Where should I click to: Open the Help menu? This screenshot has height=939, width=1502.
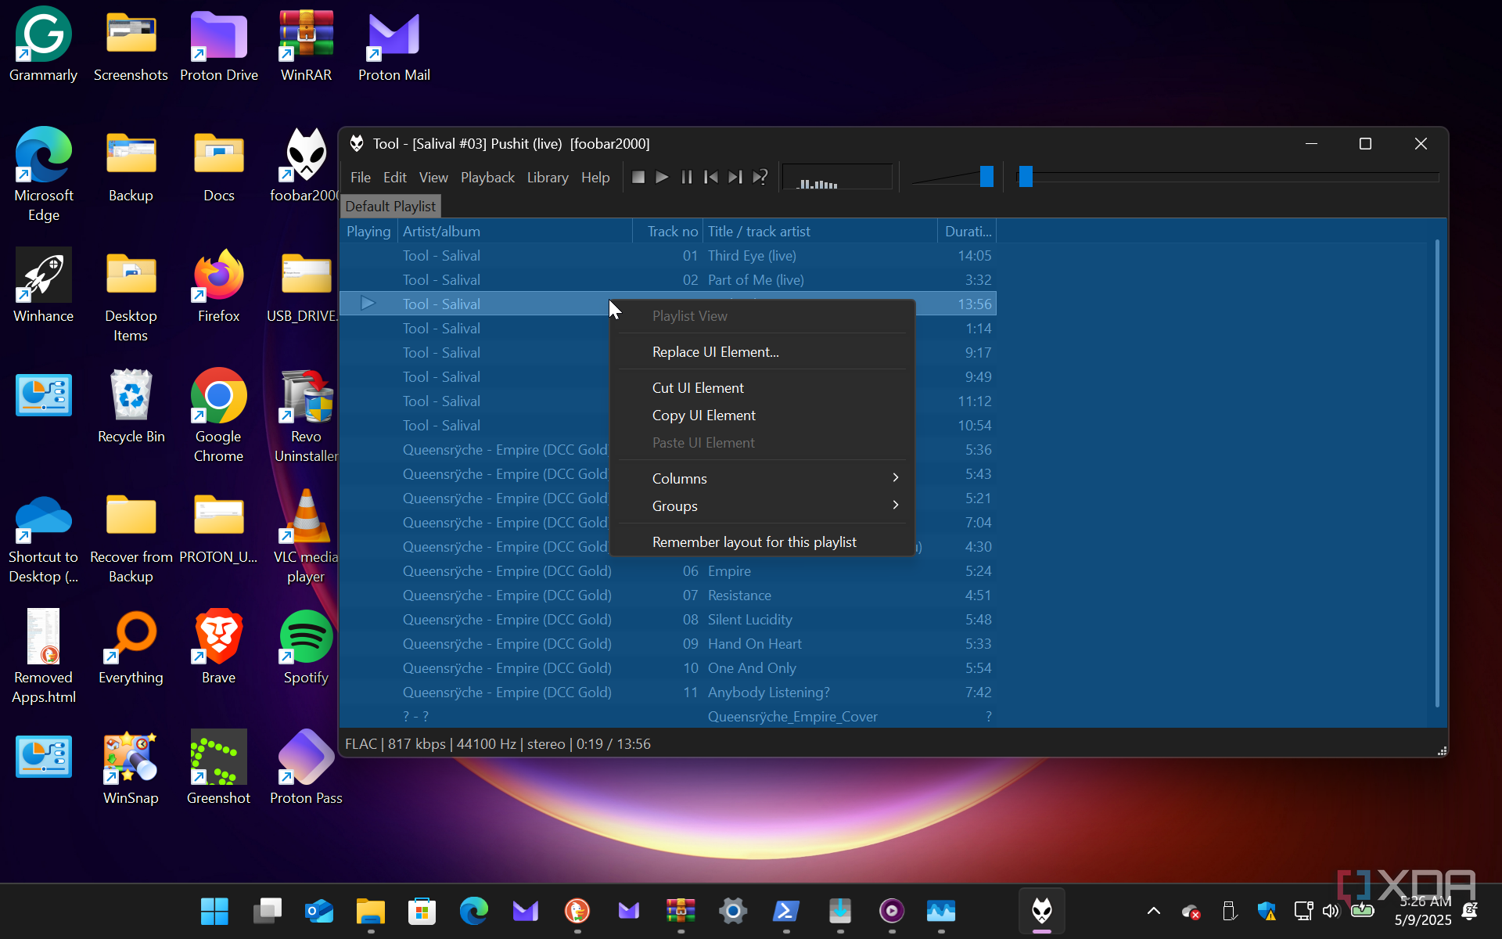[x=595, y=178]
